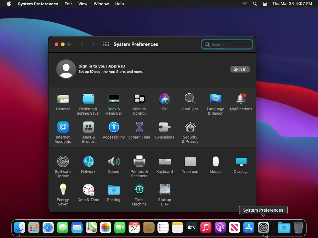
Task: Open the Siri preferences pane
Action: tap(165, 102)
